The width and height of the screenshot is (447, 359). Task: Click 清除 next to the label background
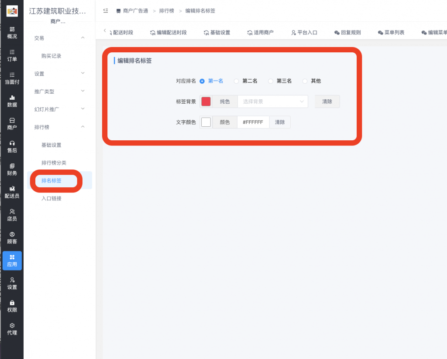[x=327, y=101]
